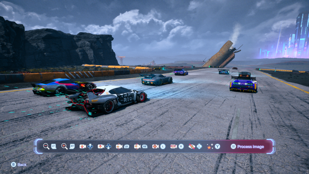Select the camera pan (move) icon
The height and width of the screenshot is (174, 309).
[155, 147]
